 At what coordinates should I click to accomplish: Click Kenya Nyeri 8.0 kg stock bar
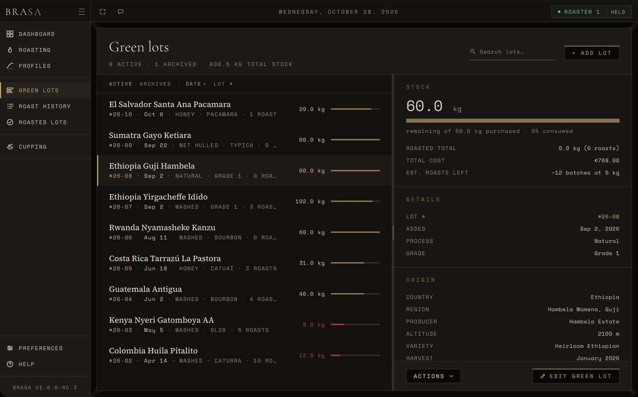pos(355,325)
